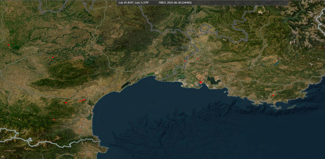This screenshot has height=159, width=325.
Task: Click the Lat/Lon coordinate readout
Action: pos(134,3)
